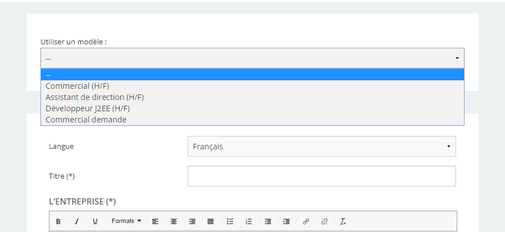Remove link with the broken-chain icon
Screen dimensions: 505x232
tap(324, 221)
